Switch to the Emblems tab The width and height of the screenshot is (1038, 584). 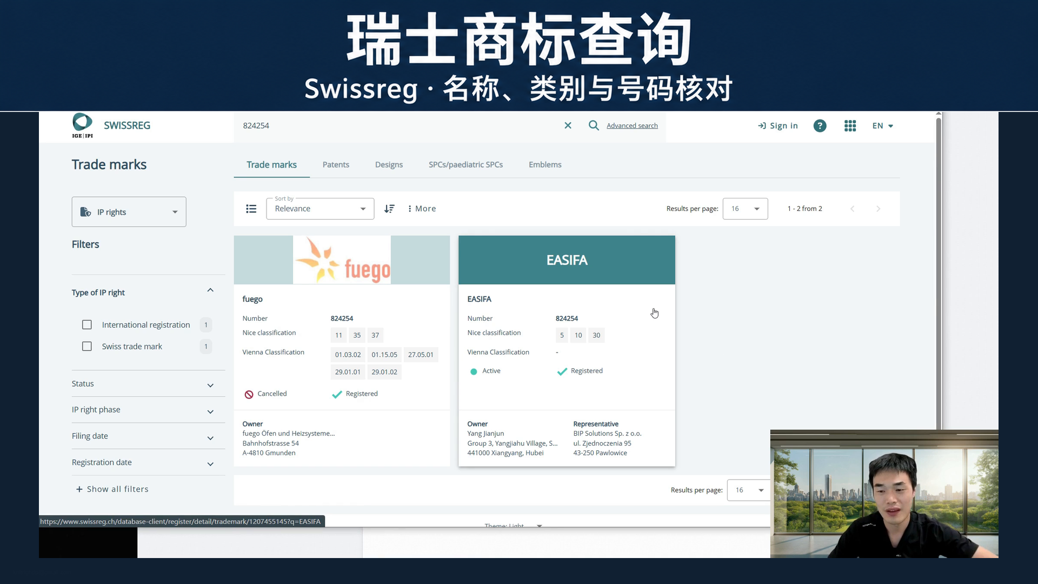tap(545, 164)
